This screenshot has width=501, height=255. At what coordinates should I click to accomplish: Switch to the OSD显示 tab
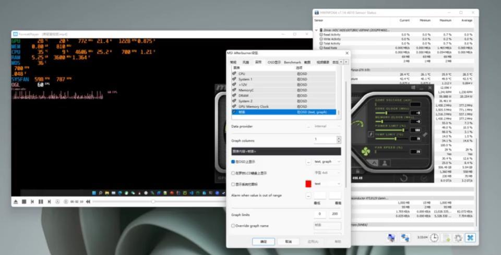274,62
